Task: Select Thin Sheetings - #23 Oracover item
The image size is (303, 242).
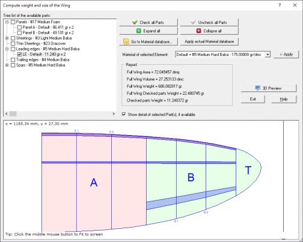Action: pyautogui.click(x=41, y=43)
